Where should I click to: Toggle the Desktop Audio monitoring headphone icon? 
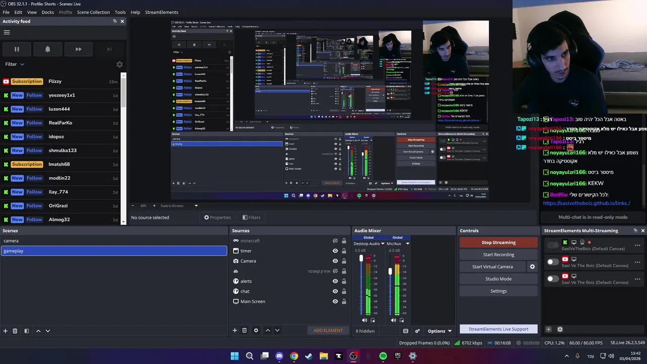(373, 320)
